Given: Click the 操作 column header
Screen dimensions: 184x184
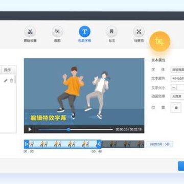Looking at the screenshot, I should point(7,70).
